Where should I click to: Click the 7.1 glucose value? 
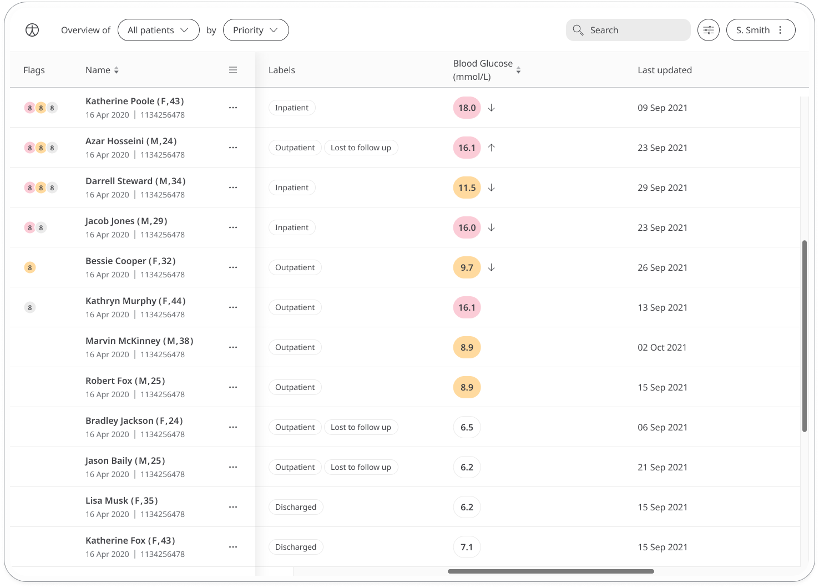[467, 547]
